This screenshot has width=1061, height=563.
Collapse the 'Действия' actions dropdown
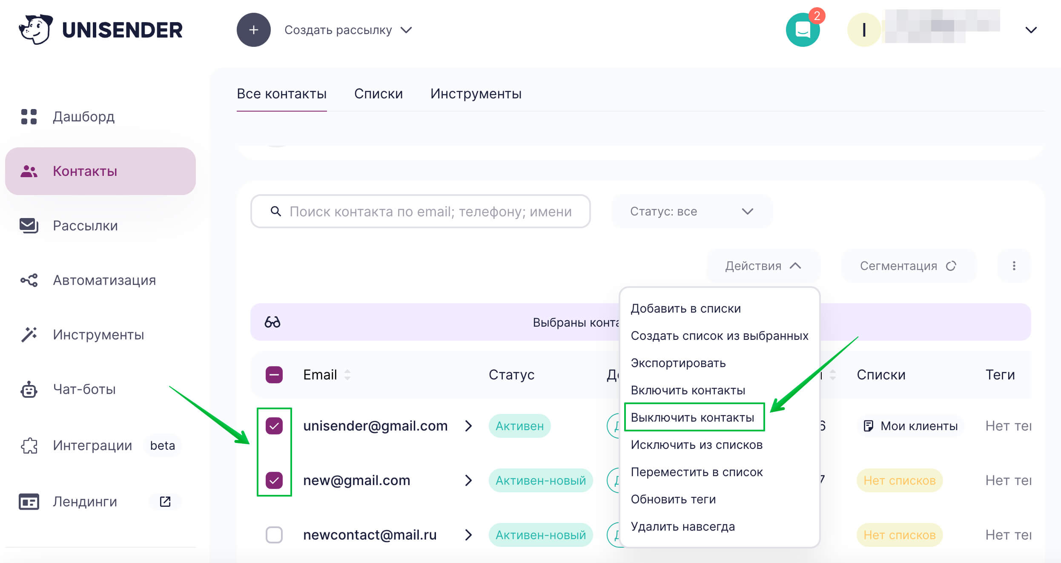763,266
